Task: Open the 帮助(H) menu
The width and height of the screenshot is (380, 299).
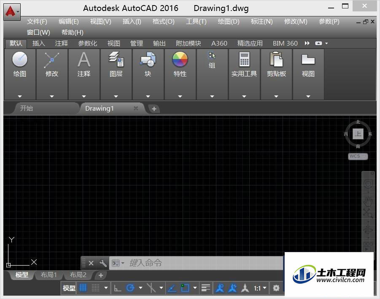Action: [73, 32]
